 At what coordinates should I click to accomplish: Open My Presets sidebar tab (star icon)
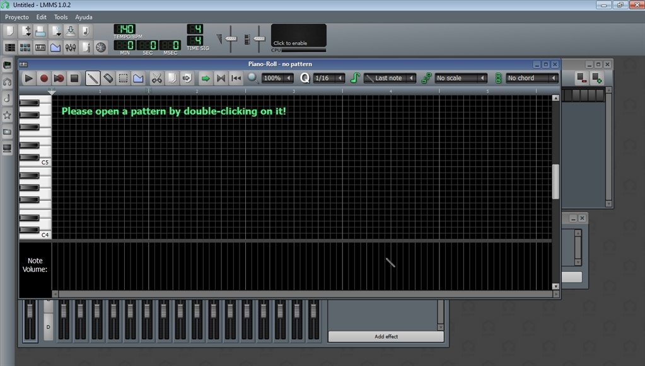tap(7, 115)
